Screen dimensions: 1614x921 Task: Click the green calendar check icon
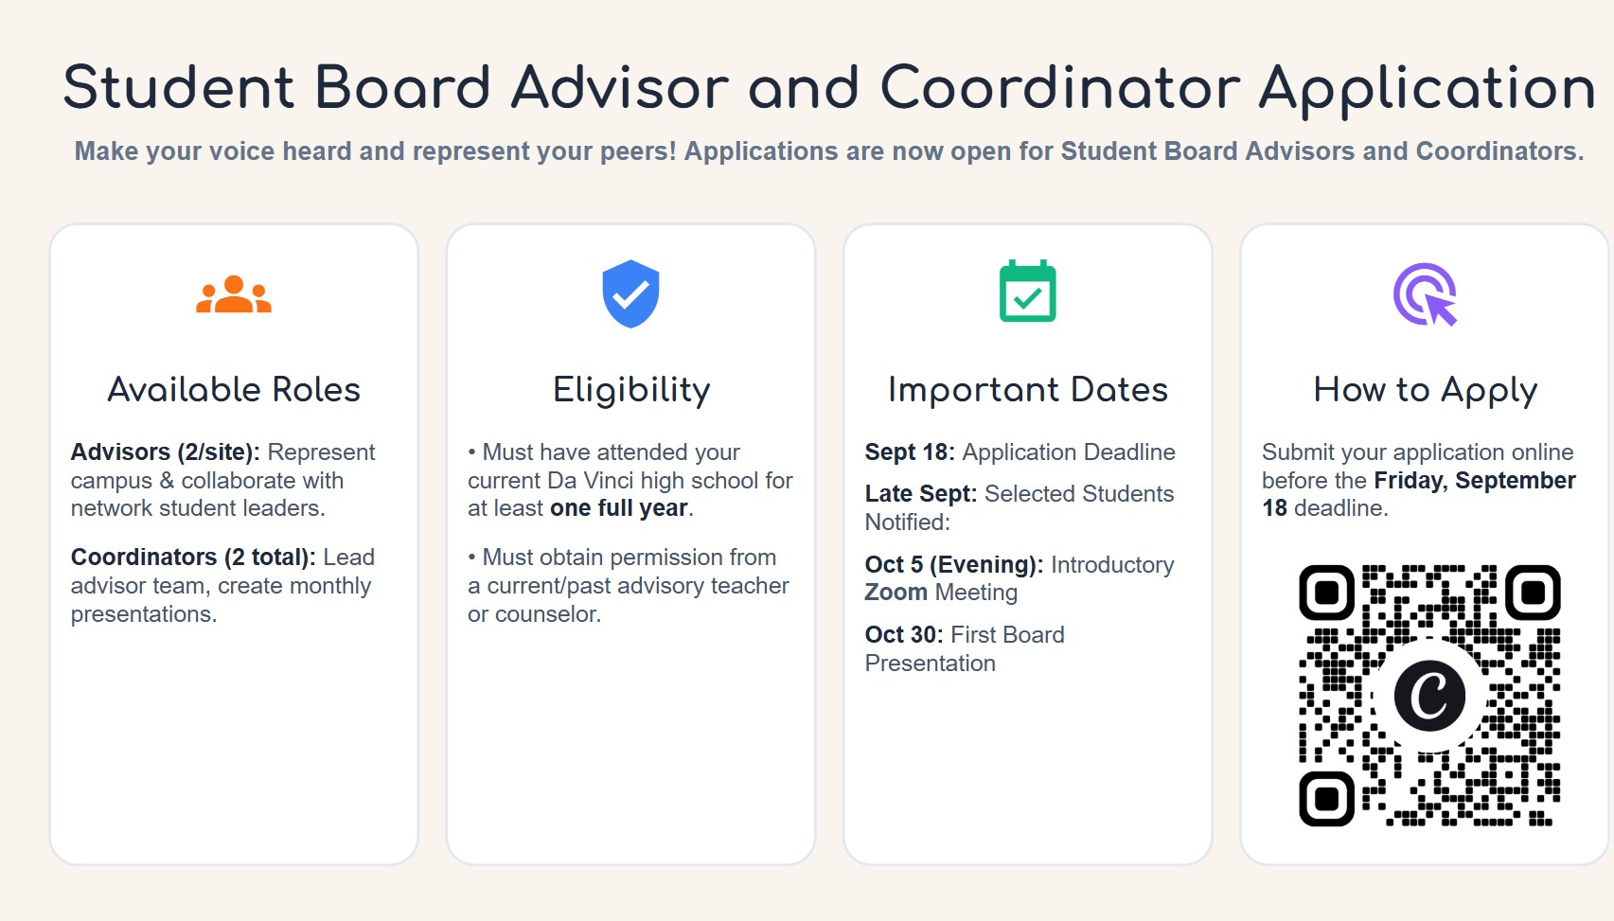1028,292
